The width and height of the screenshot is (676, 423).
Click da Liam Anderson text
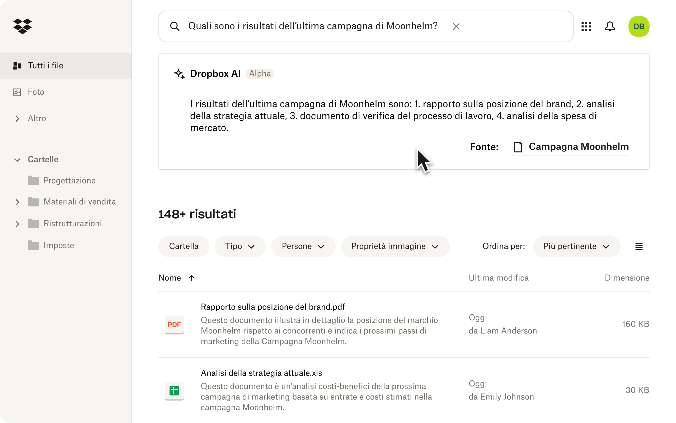(503, 331)
